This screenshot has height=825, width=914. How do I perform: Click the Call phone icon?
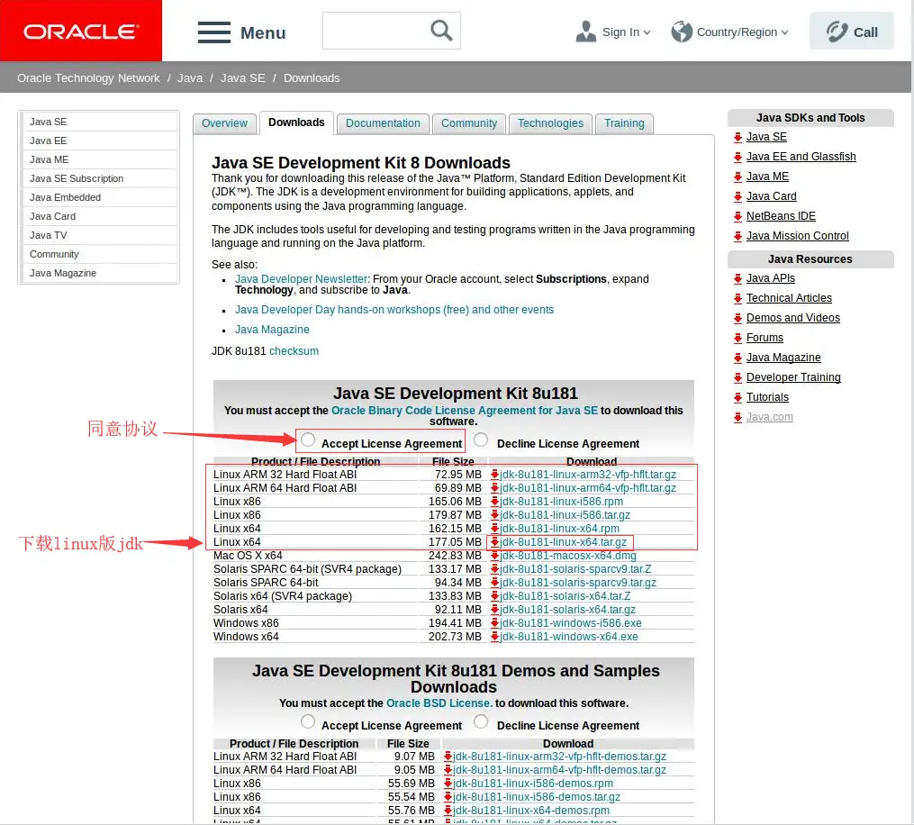837,32
